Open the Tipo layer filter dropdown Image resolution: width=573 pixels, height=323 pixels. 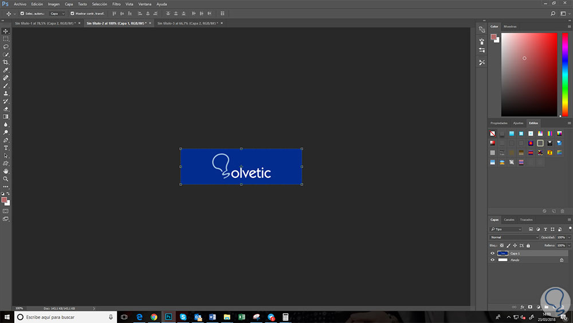(x=506, y=229)
